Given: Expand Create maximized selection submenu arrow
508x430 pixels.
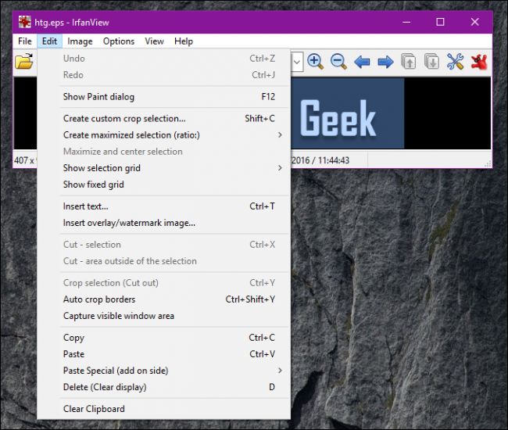Looking at the screenshot, I should point(280,134).
